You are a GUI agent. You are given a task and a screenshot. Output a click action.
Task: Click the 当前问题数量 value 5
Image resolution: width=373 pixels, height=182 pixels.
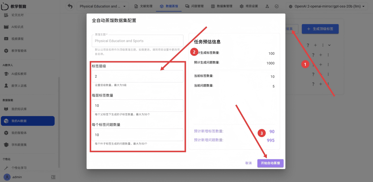(273, 86)
